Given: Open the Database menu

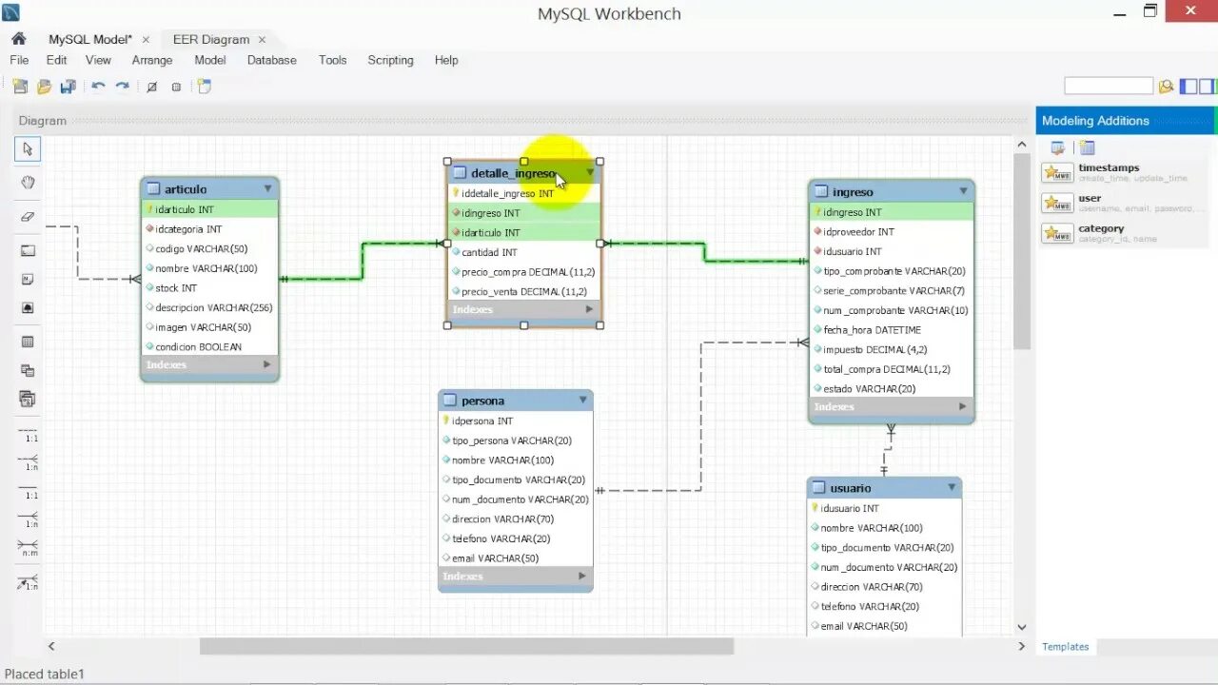Looking at the screenshot, I should point(272,60).
